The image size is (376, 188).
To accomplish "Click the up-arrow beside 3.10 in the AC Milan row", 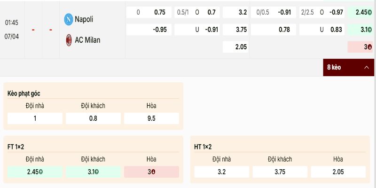I will pyautogui.click(x=370, y=30).
